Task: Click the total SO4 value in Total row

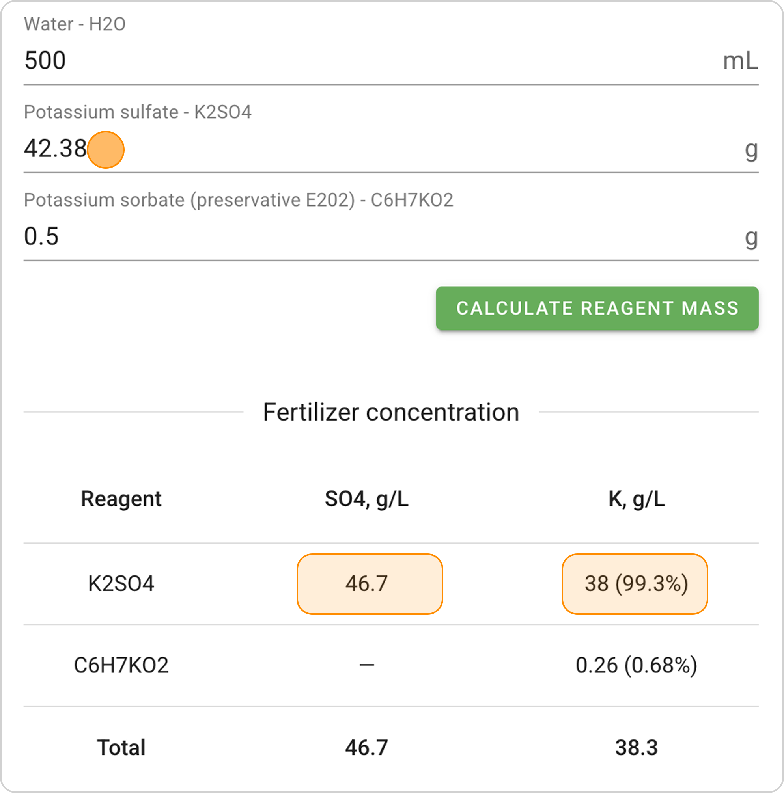Action: (366, 747)
